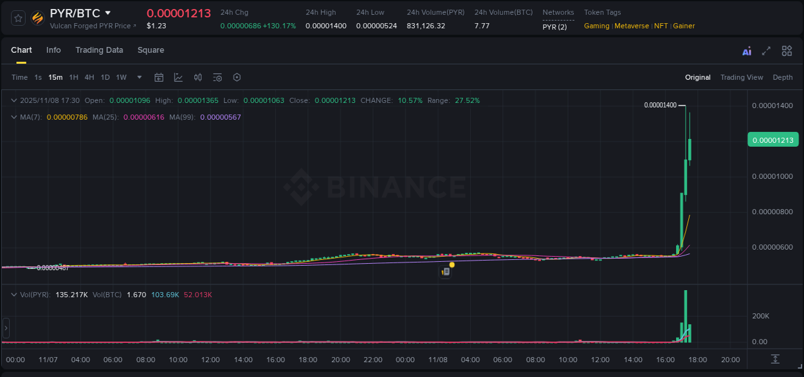Open the widgets layout grid icon
Image resolution: width=804 pixels, height=377 pixels.
pos(787,51)
